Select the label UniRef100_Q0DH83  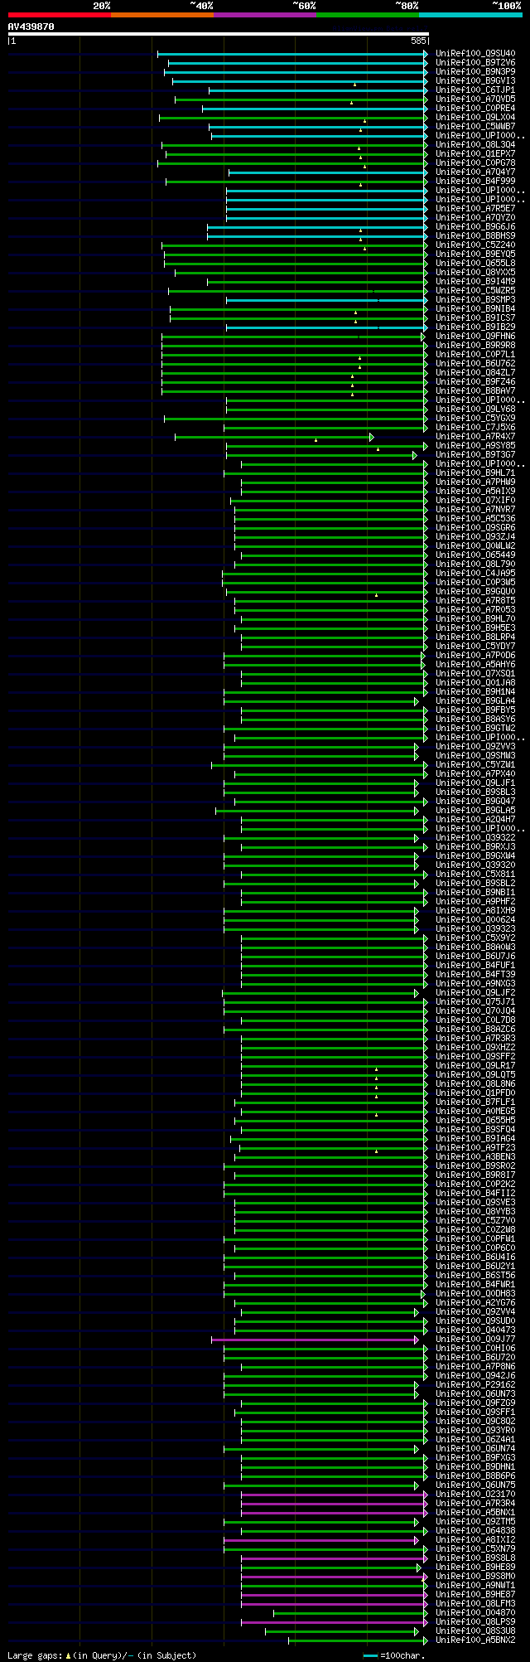coord(475,1293)
